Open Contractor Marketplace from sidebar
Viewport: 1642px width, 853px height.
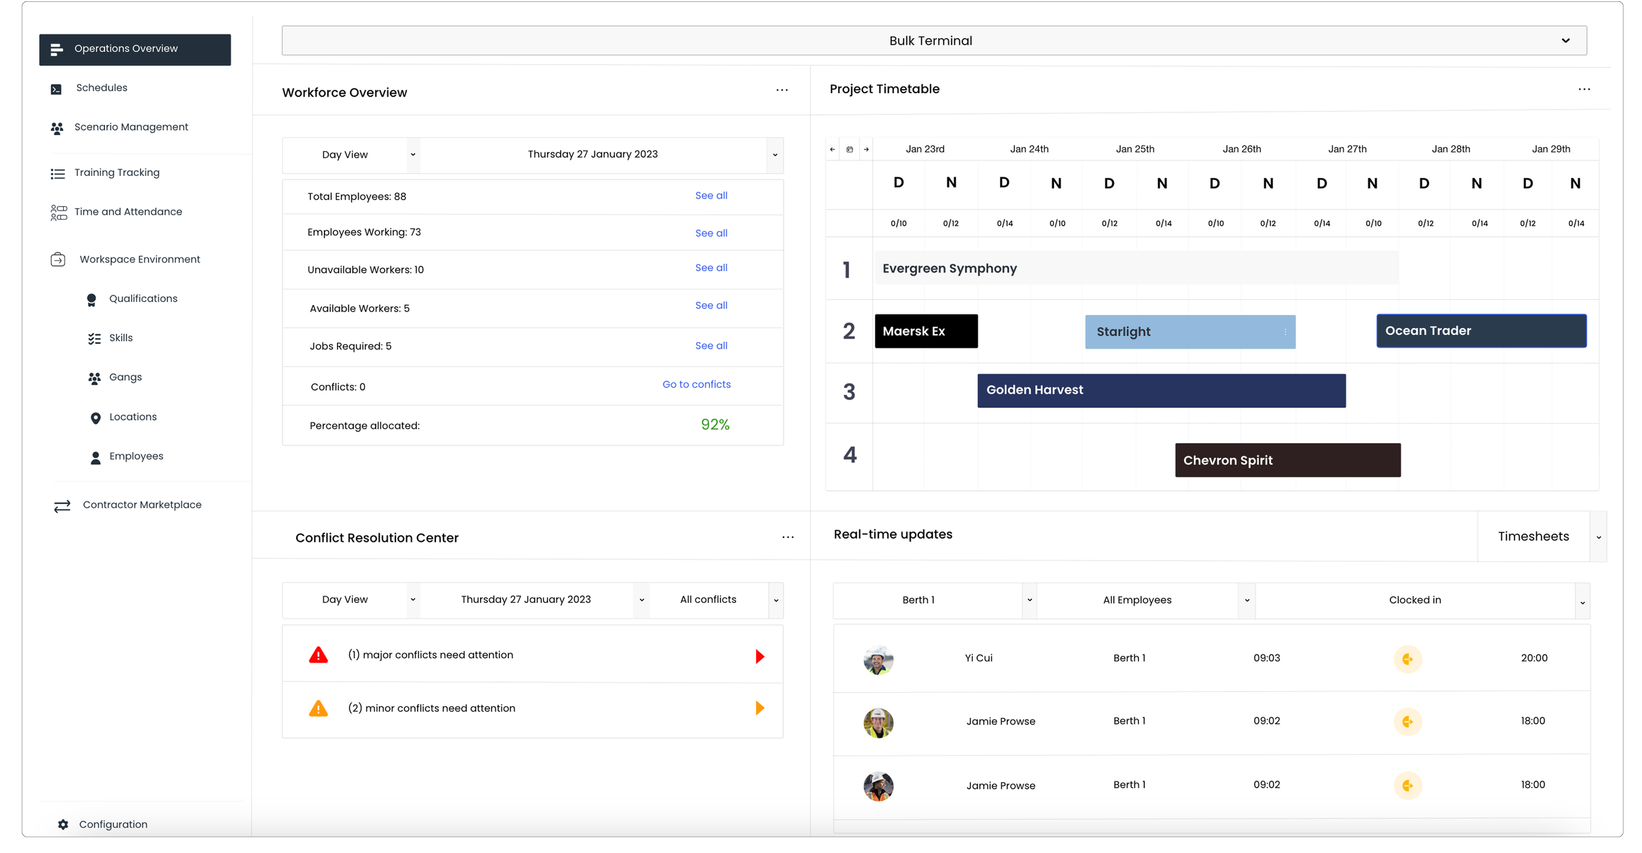(142, 505)
